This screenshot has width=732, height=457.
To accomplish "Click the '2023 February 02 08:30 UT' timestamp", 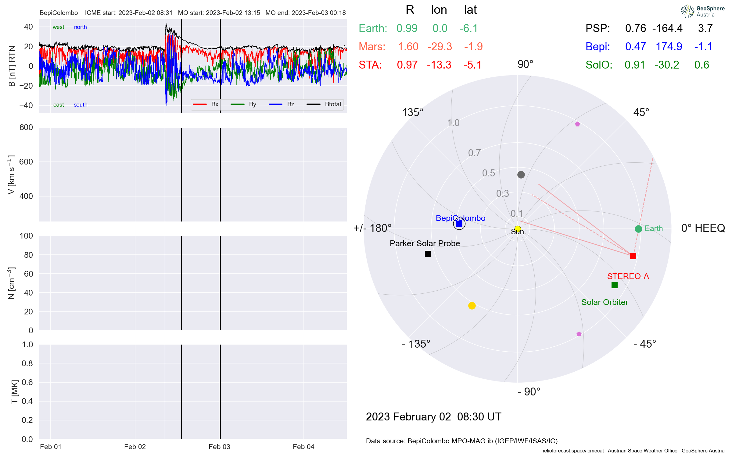I will 433,417.
